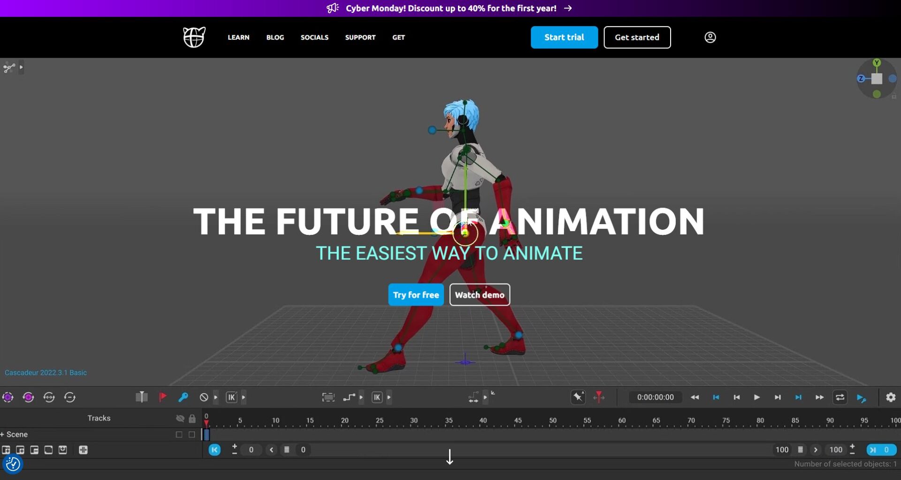
Task: Click the red flag marker icon
Action: point(162,397)
